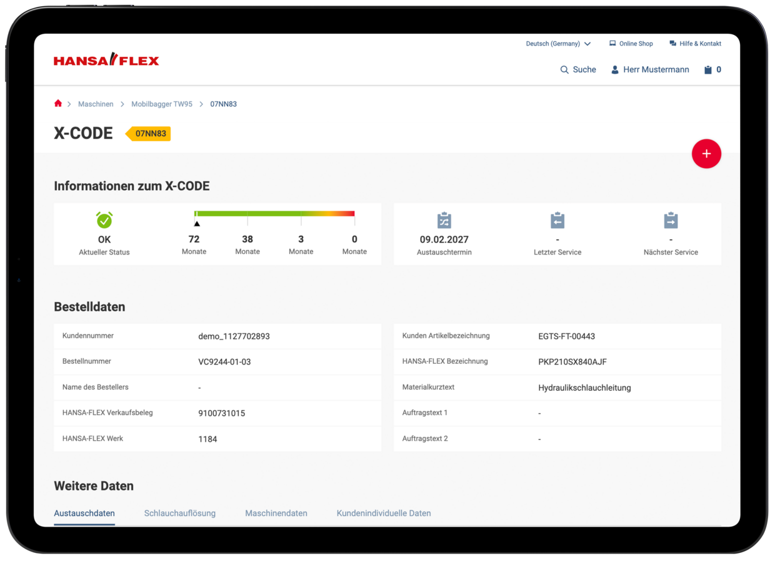Go to home via red house icon
Image resolution: width=775 pixels, height=561 pixels.
click(58, 104)
